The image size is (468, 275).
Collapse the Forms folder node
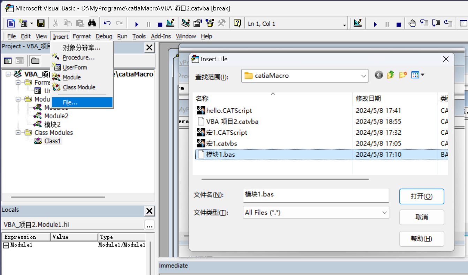click(18, 82)
